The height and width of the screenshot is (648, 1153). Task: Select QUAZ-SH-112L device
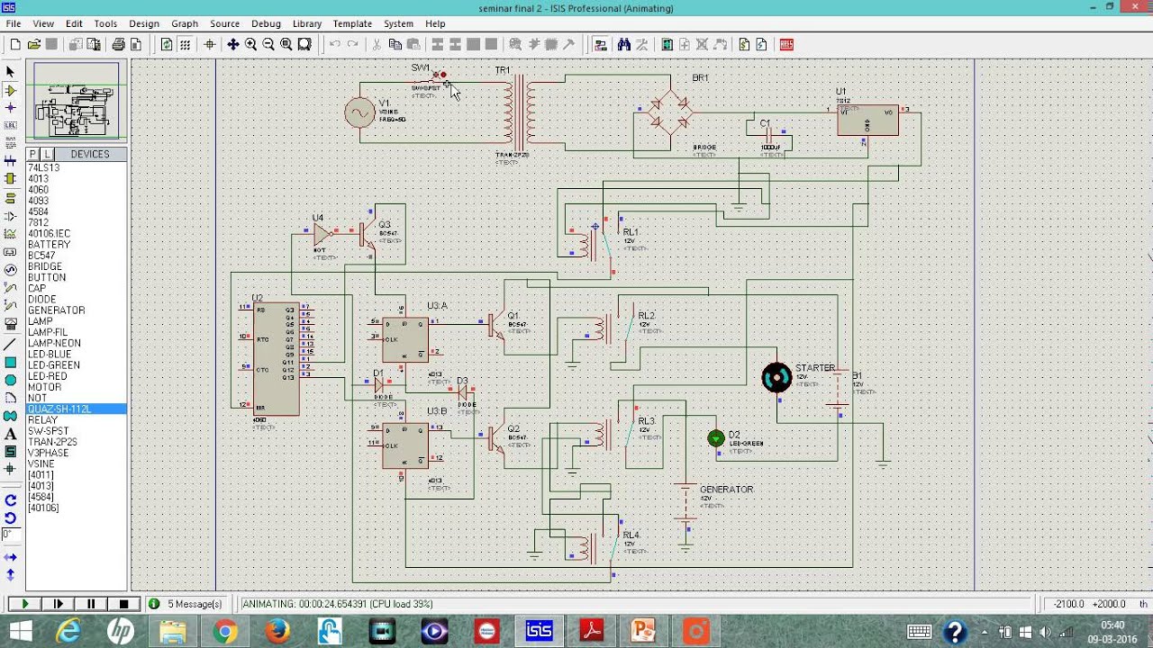(x=76, y=409)
